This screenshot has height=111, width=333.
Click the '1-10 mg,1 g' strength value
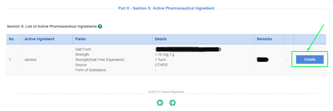(165, 54)
